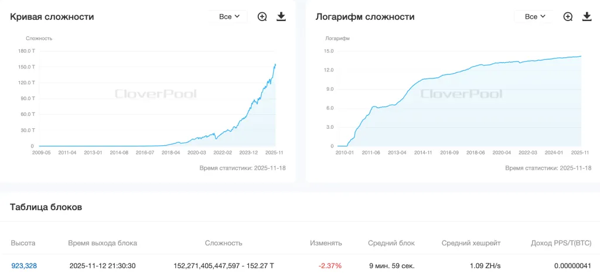Click zoom-in icon on Кривая сложности chart
600x274 pixels.
point(262,16)
